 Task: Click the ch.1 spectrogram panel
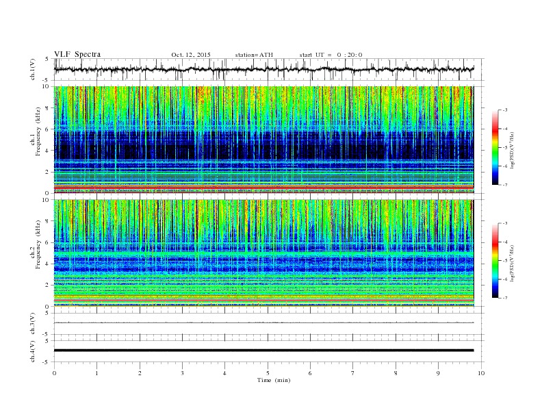coord(264,140)
